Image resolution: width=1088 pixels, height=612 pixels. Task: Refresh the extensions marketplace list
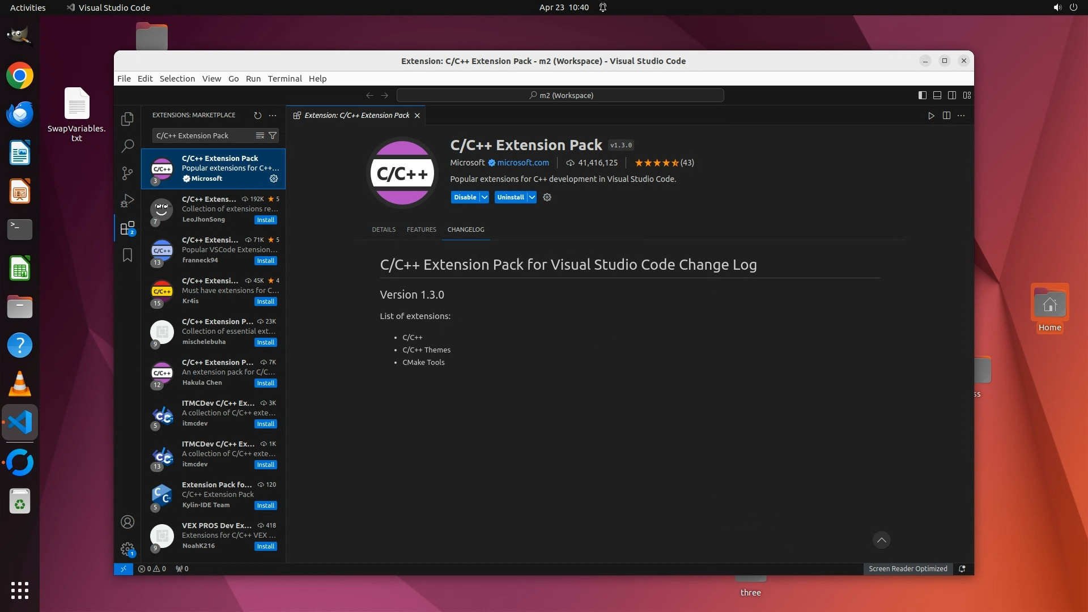[x=257, y=115]
